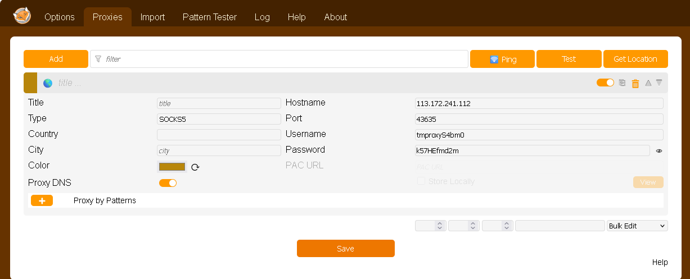The image size is (690, 279).
Task: Reset the color with the refresh icon
Action: (195, 167)
